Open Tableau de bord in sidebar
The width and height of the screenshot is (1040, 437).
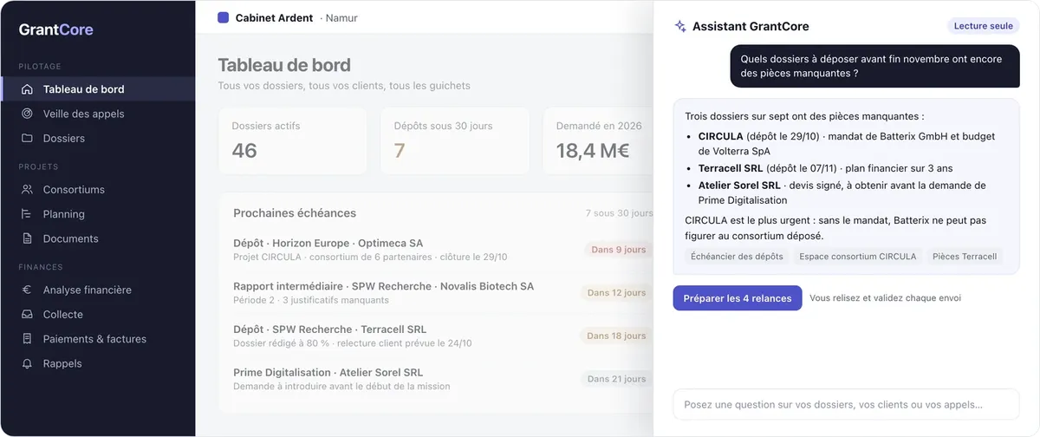(97, 89)
